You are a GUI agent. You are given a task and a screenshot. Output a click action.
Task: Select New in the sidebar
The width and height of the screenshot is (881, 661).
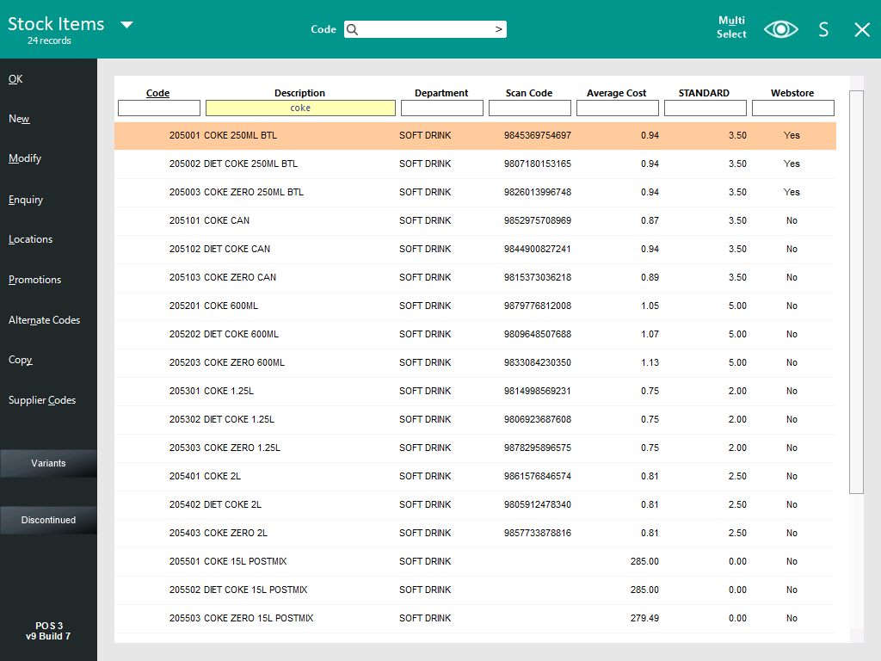pyautogui.click(x=19, y=119)
